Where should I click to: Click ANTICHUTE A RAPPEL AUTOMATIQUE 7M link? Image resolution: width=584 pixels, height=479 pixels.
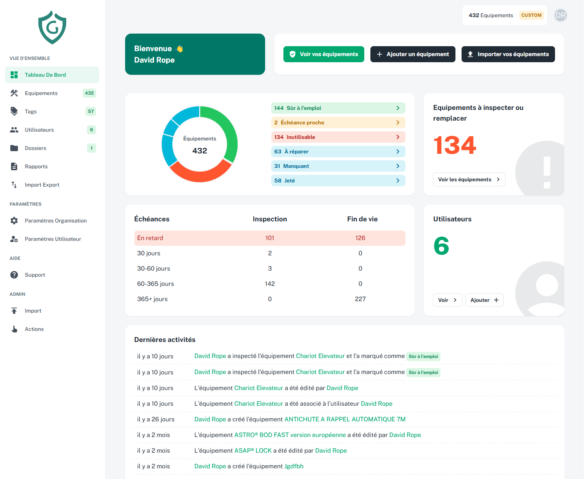pyautogui.click(x=345, y=419)
